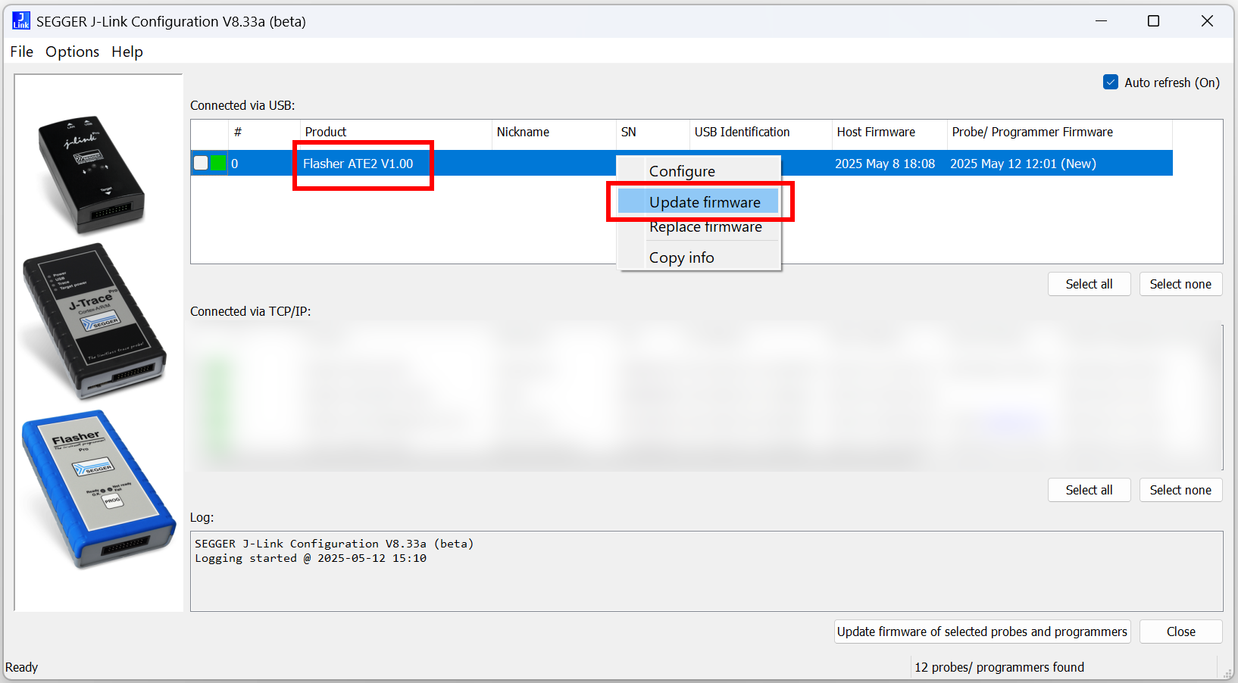Click the '12 probes/ programmers found' status text
Screen dimensions: 1238x683
pyautogui.click(x=999, y=667)
